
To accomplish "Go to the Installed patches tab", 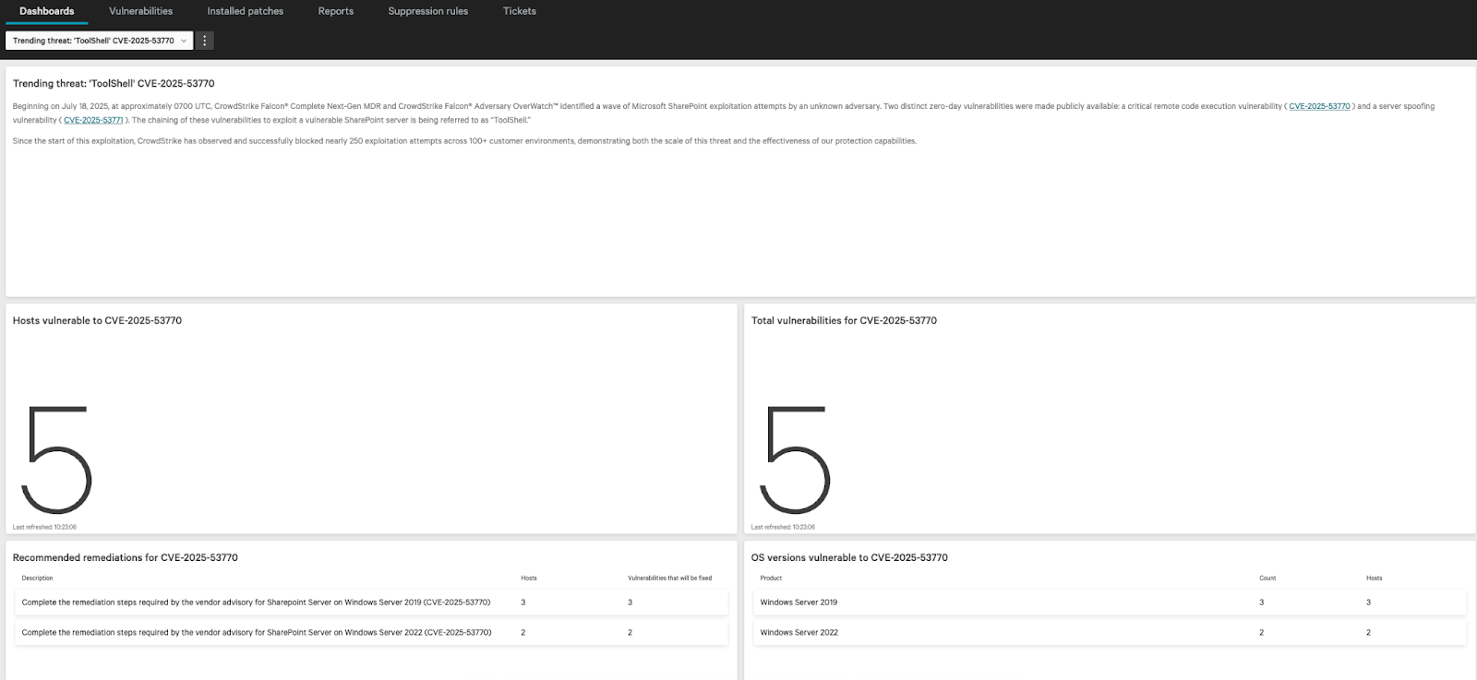I will [x=245, y=11].
